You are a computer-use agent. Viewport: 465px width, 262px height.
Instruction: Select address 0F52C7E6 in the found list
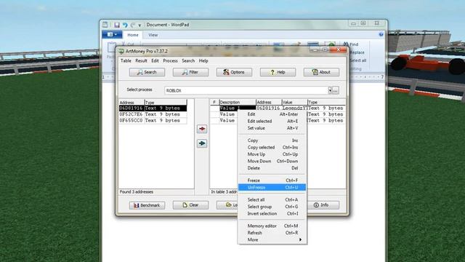(153, 114)
